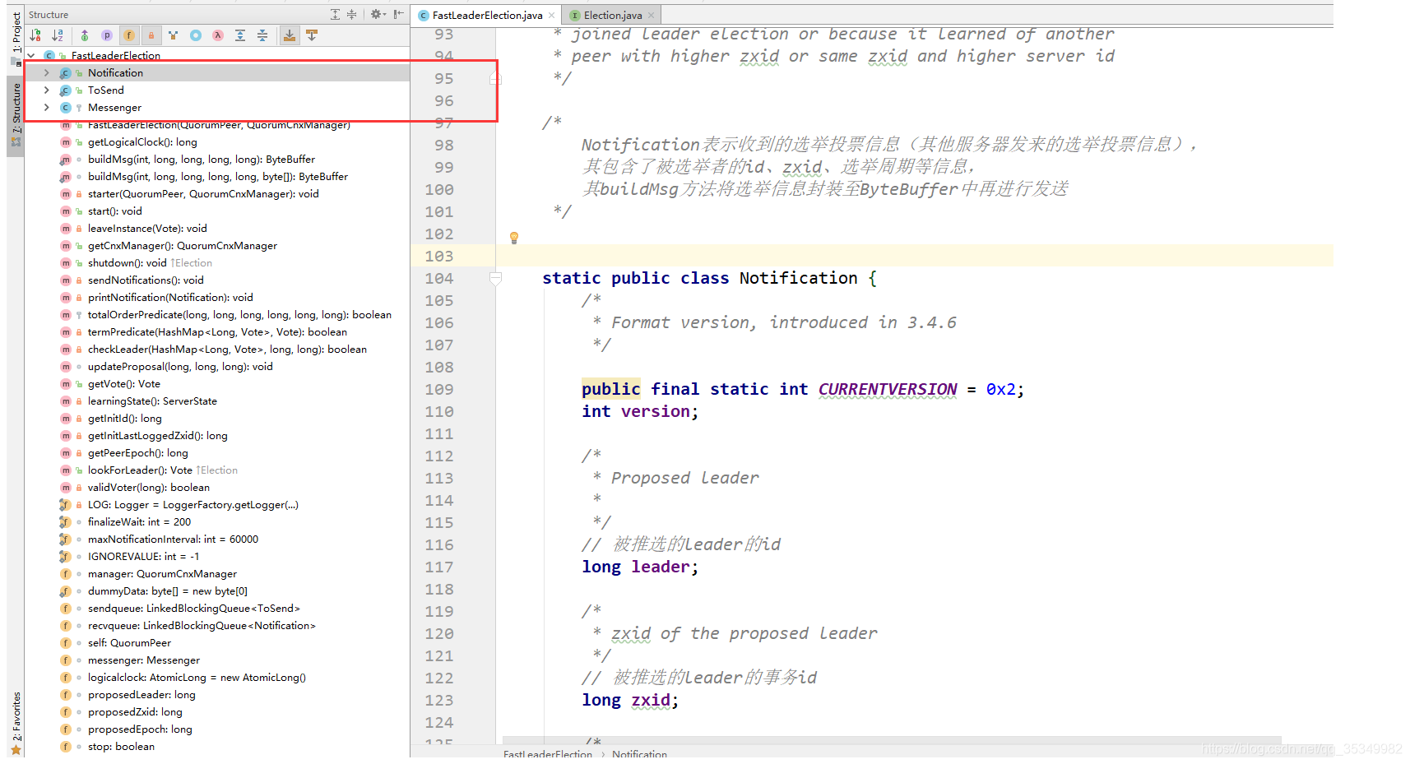Click Expand All in Structure toolbar
1410x764 pixels.
pos(240,35)
